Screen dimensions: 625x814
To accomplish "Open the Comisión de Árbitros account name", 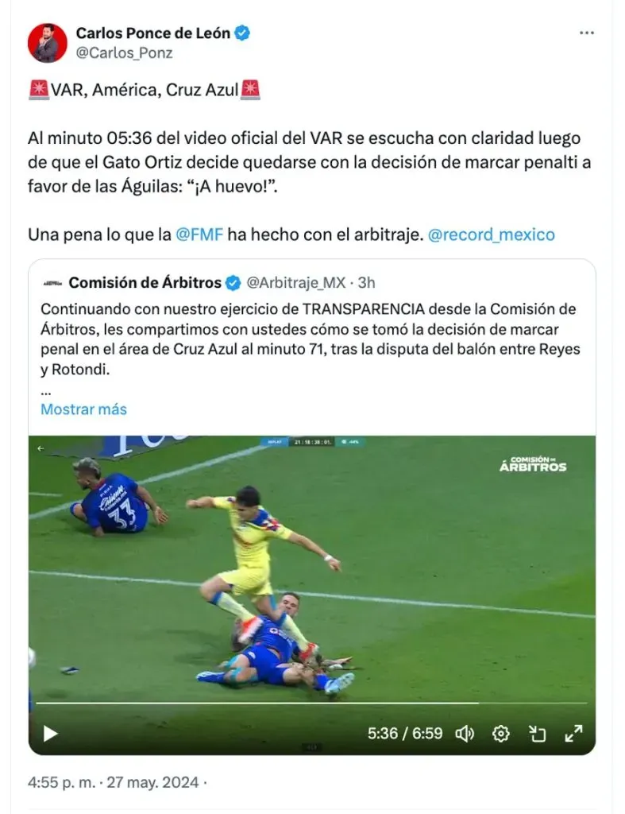I will pyautogui.click(x=145, y=282).
